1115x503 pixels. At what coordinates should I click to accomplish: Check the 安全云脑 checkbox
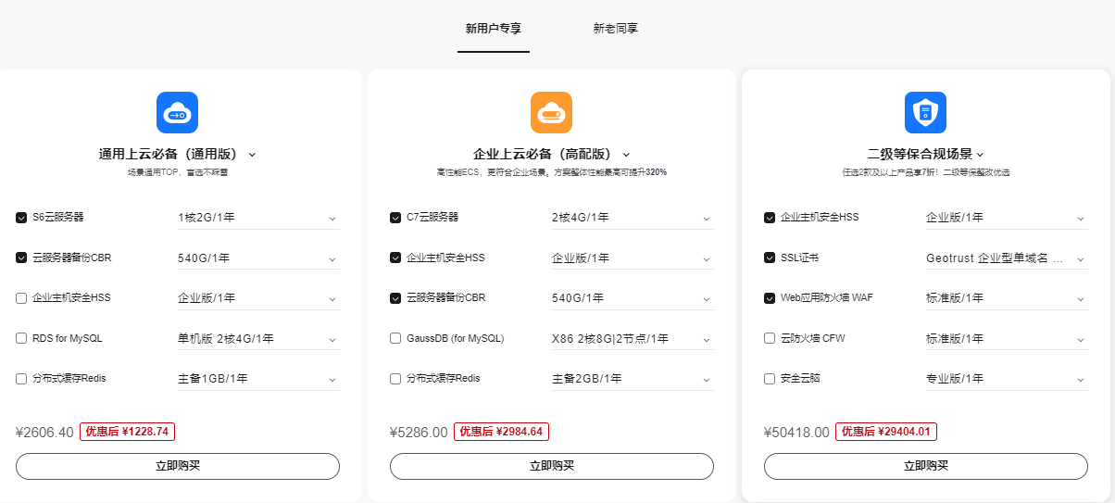pyautogui.click(x=770, y=378)
